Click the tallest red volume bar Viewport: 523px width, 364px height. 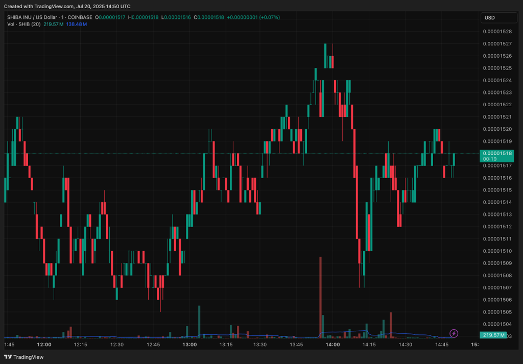(320, 296)
